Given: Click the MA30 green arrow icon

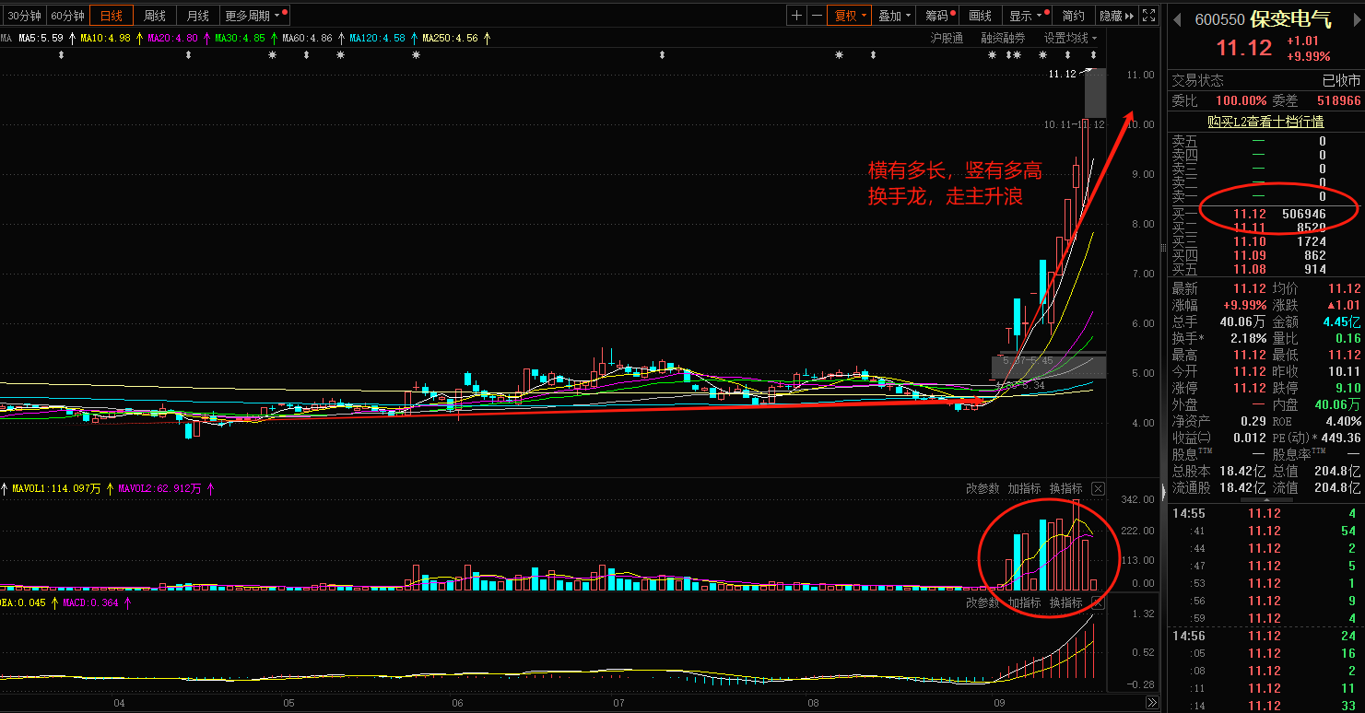Looking at the screenshot, I should [274, 39].
